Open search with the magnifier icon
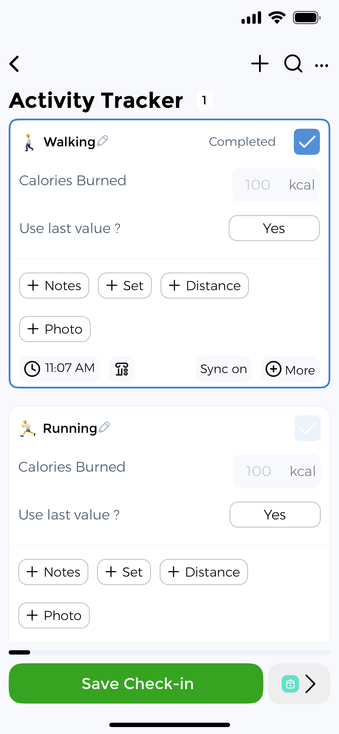 click(x=293, y=63)
